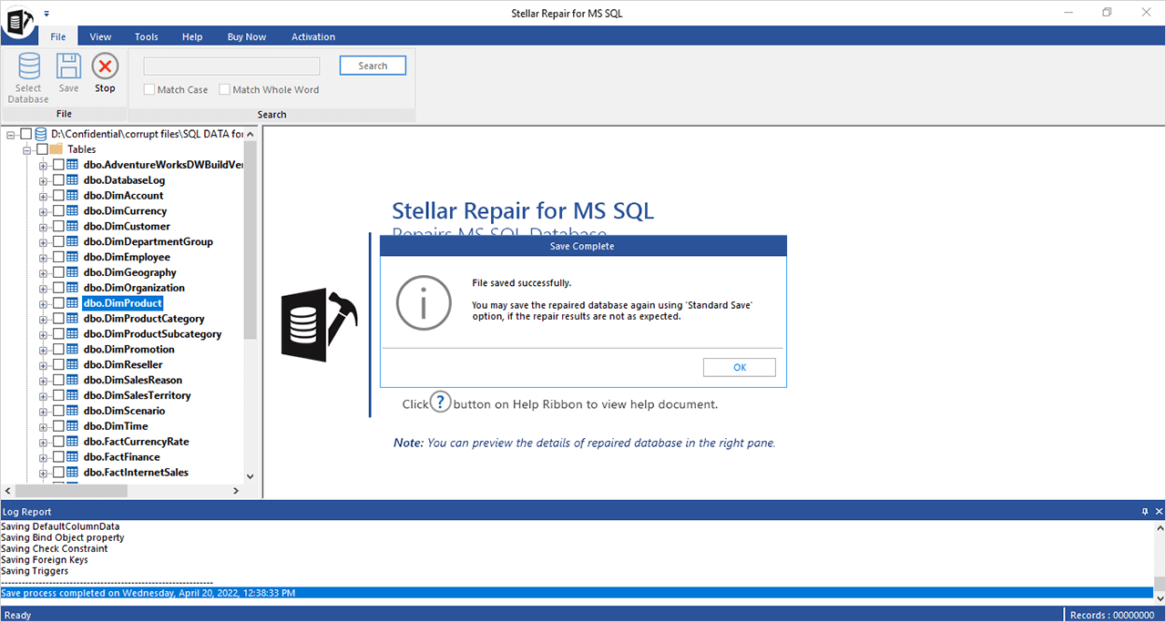Click the help question mark icon
Image resolution: width=1166 pixels, height=622 pixels.
point(441,402)
